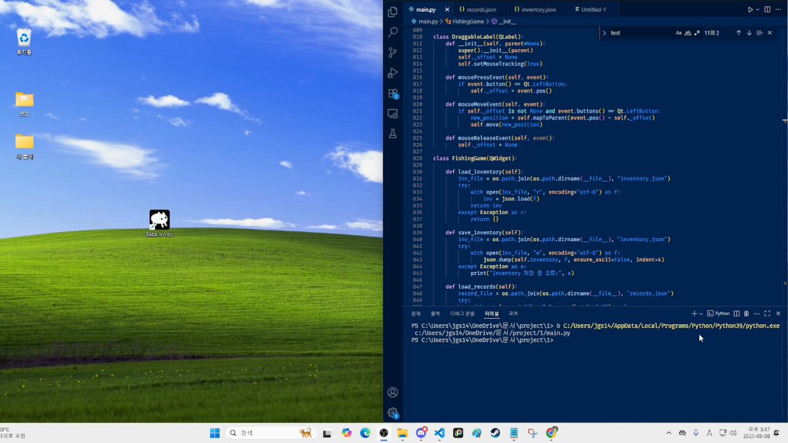Viewport: 788px width, 443px height.
Task: Show hidden system tray icons
Action: click(x=668, y=433)
